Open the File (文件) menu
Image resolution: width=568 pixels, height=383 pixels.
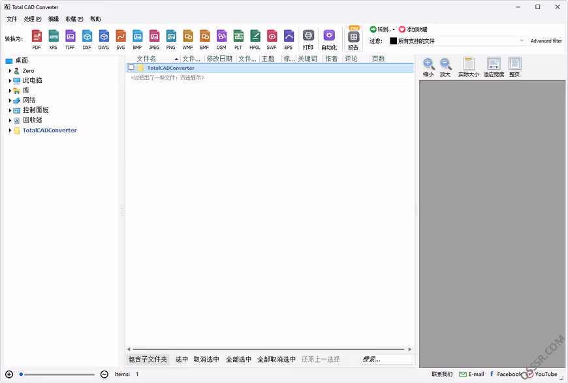click(x=12, y=19)
